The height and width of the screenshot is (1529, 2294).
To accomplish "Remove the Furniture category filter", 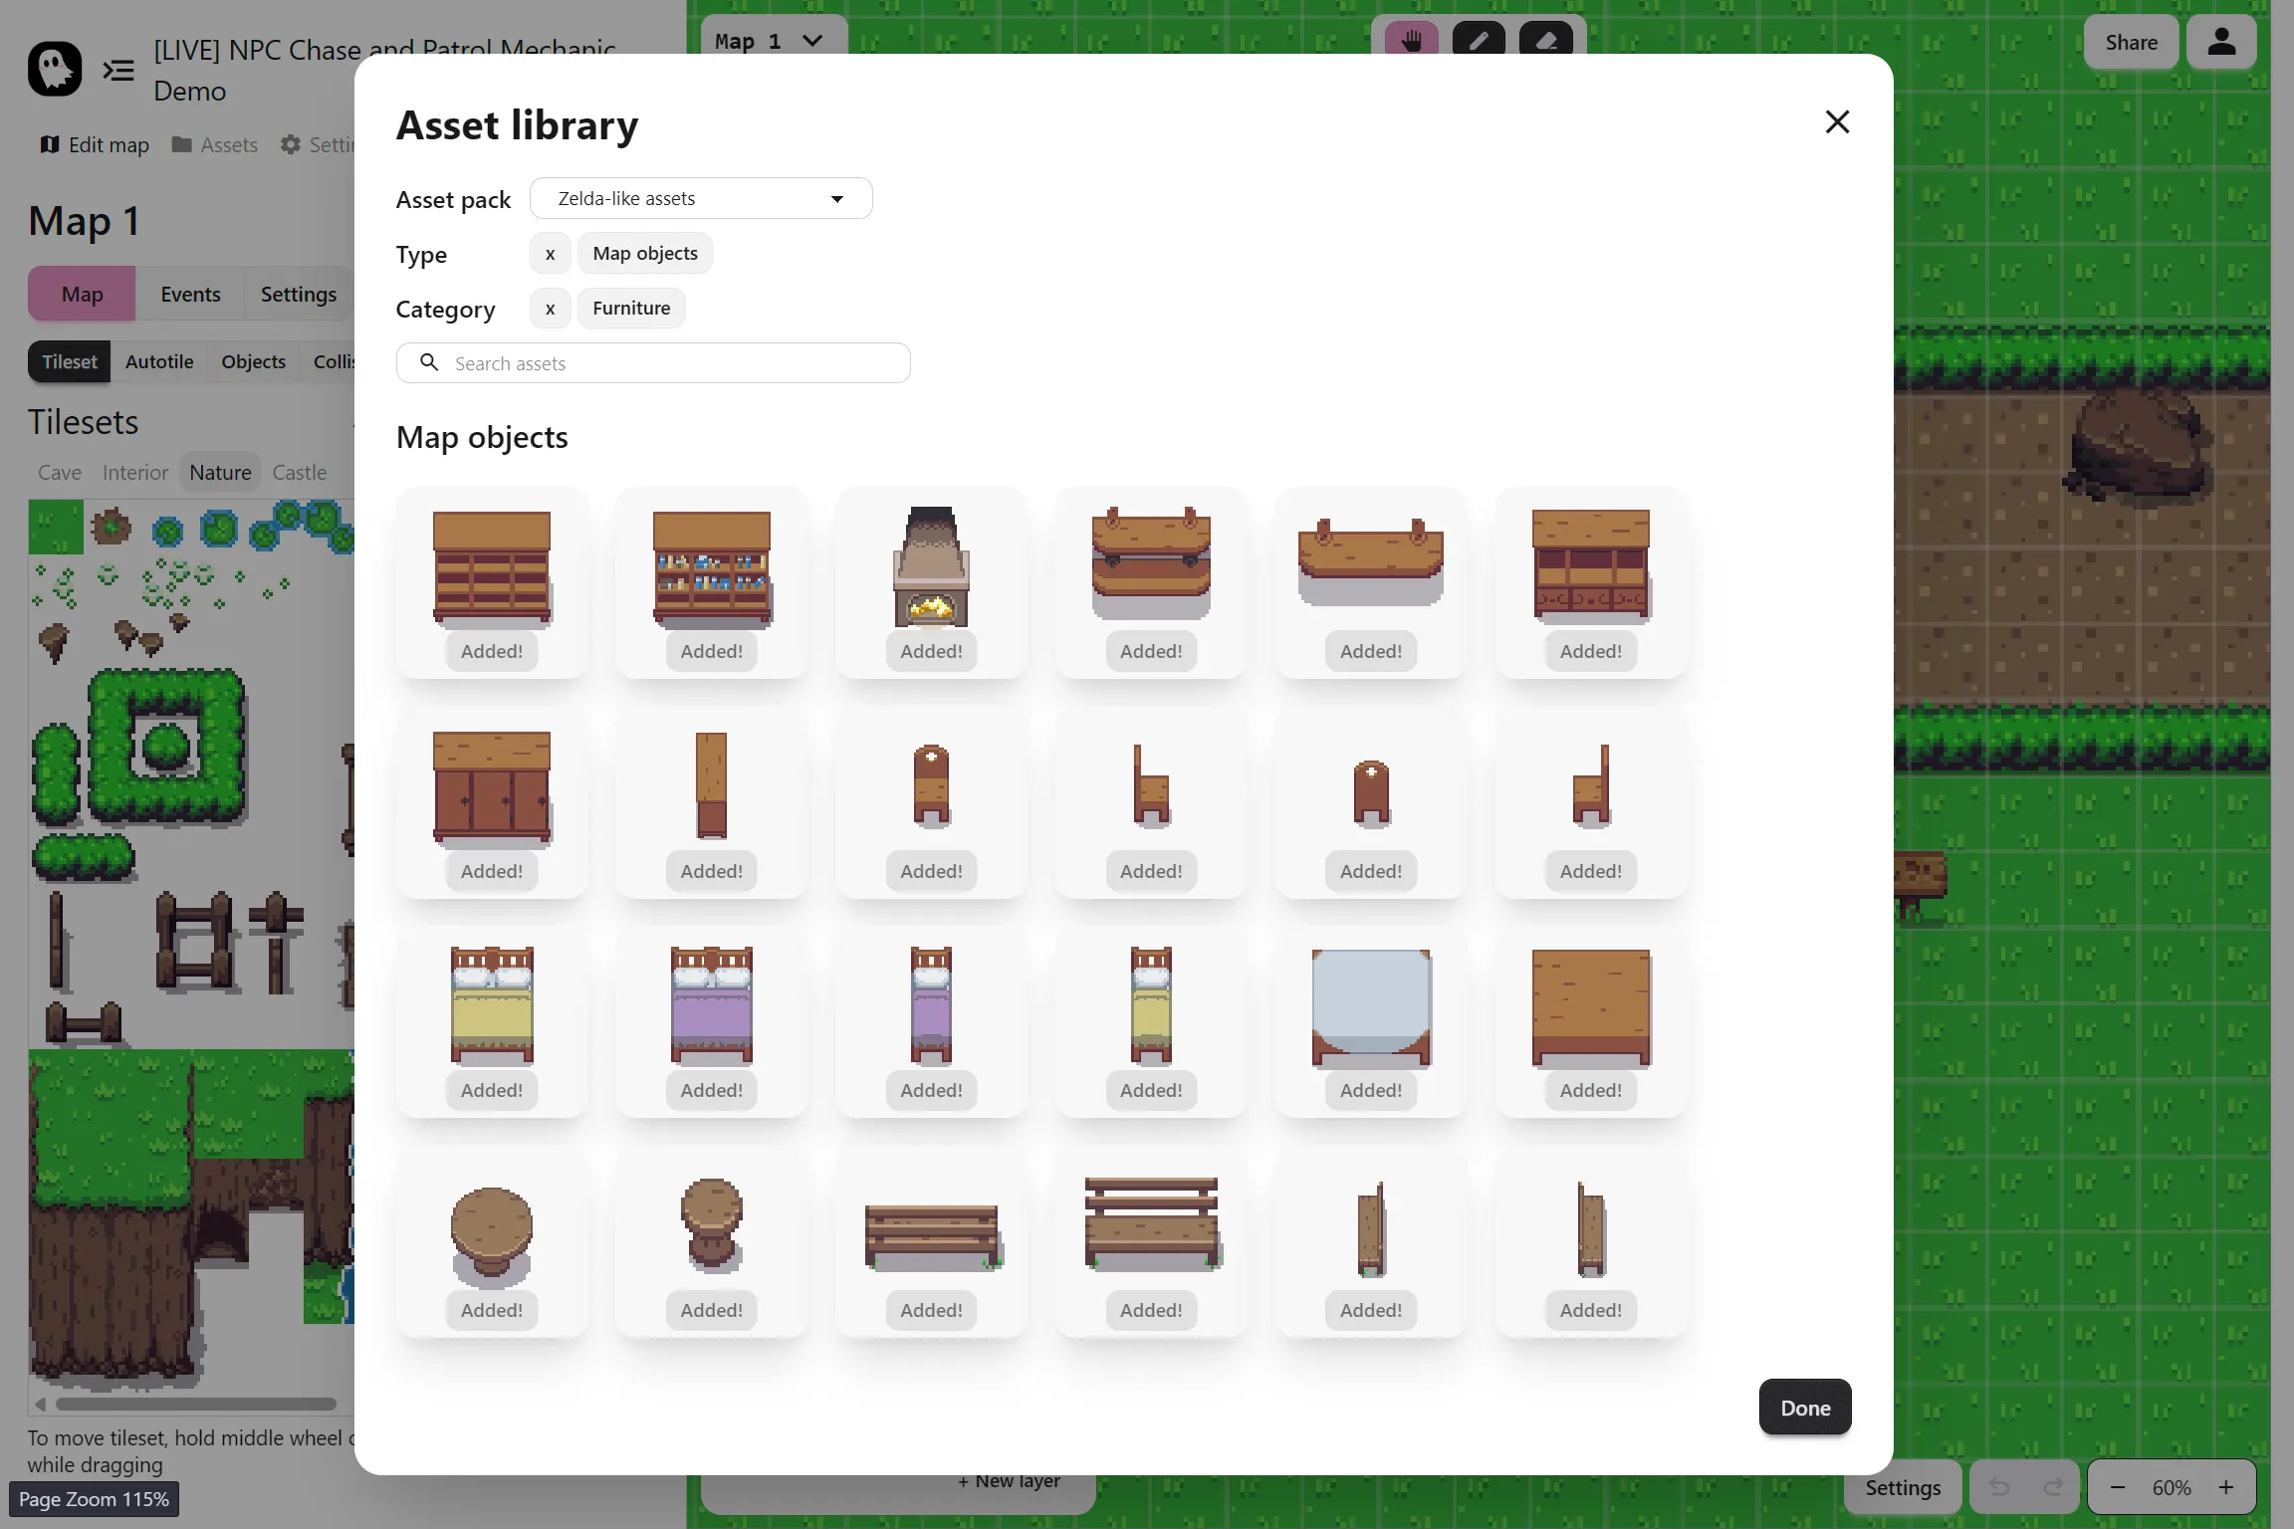I will click(x=550, y=309).
